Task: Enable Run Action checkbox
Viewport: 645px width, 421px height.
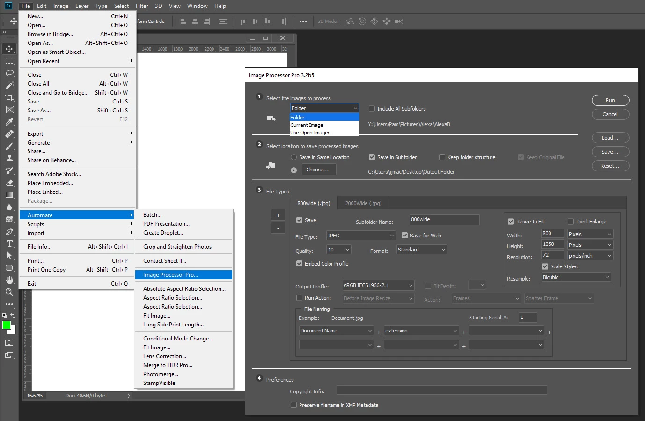Action: 300,298
